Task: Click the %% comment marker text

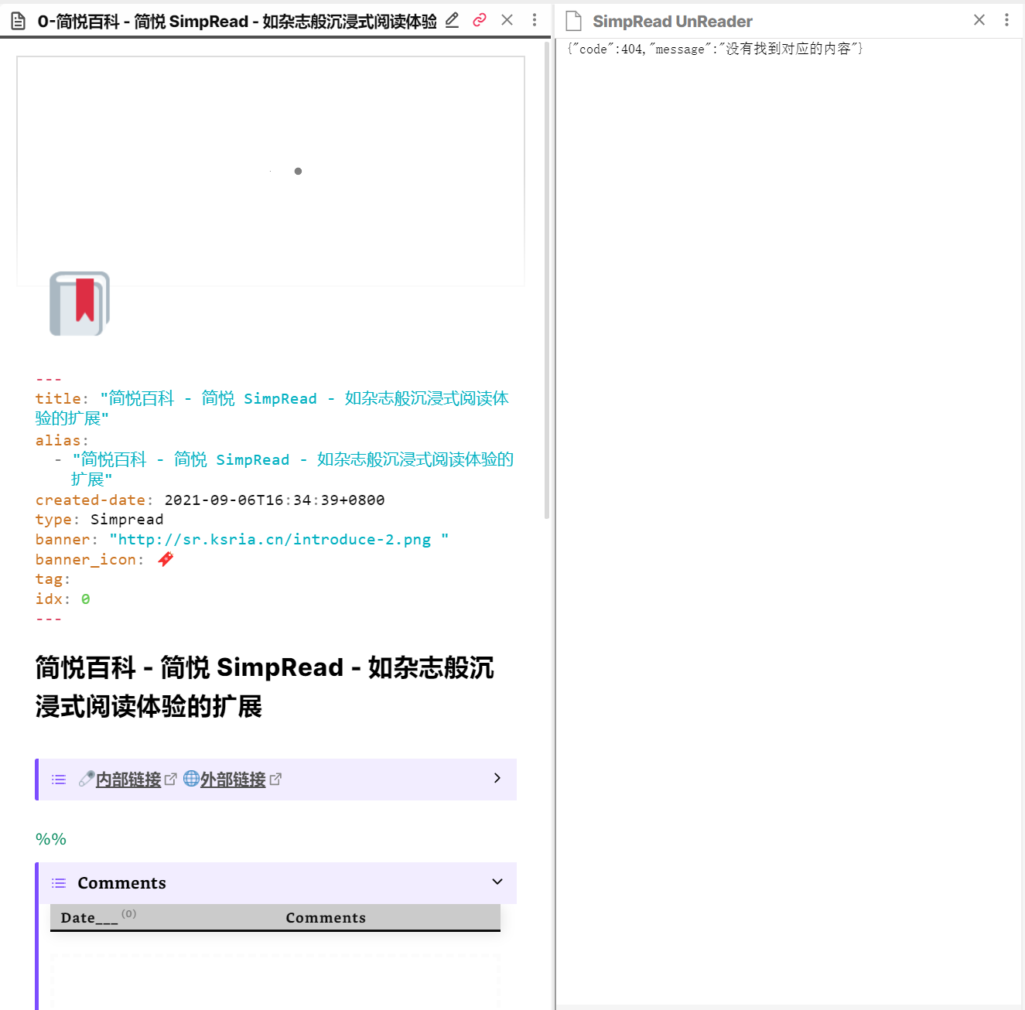Action: pyautogui.click(x=51, y=839)
